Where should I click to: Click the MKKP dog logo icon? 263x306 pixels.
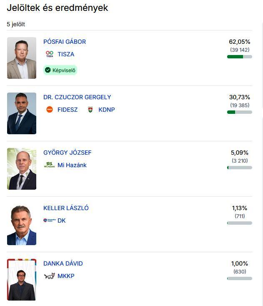pos(50,276)
